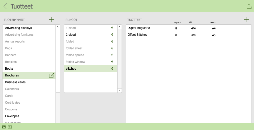254x130 pixels.
Task: Select Business cards product group
Action: point(15,82)
